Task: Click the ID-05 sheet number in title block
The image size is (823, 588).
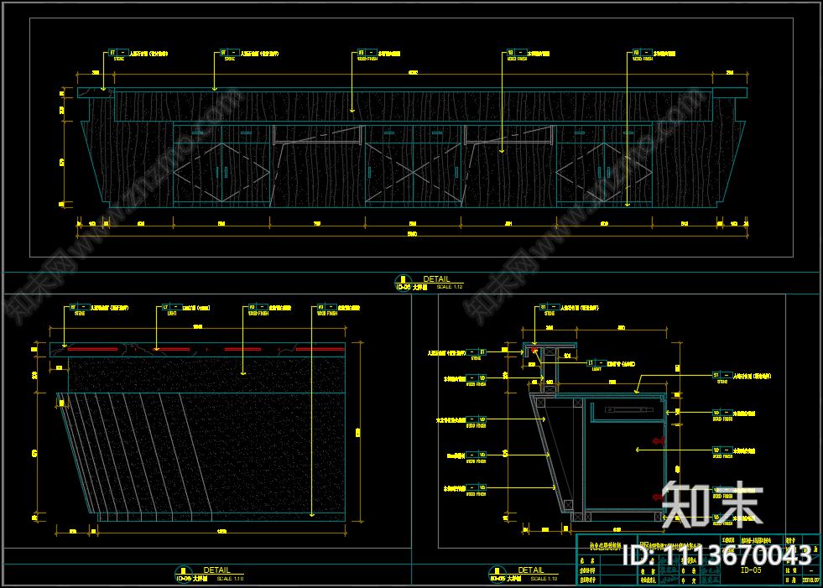Action: [x=751, y=570]
